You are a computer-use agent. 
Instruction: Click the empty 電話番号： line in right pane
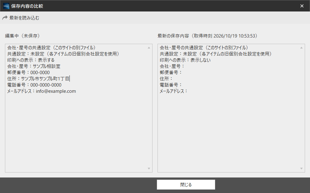(171, 85)
